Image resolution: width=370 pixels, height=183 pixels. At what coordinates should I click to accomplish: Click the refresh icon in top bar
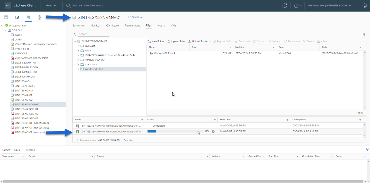click(285, 5)
